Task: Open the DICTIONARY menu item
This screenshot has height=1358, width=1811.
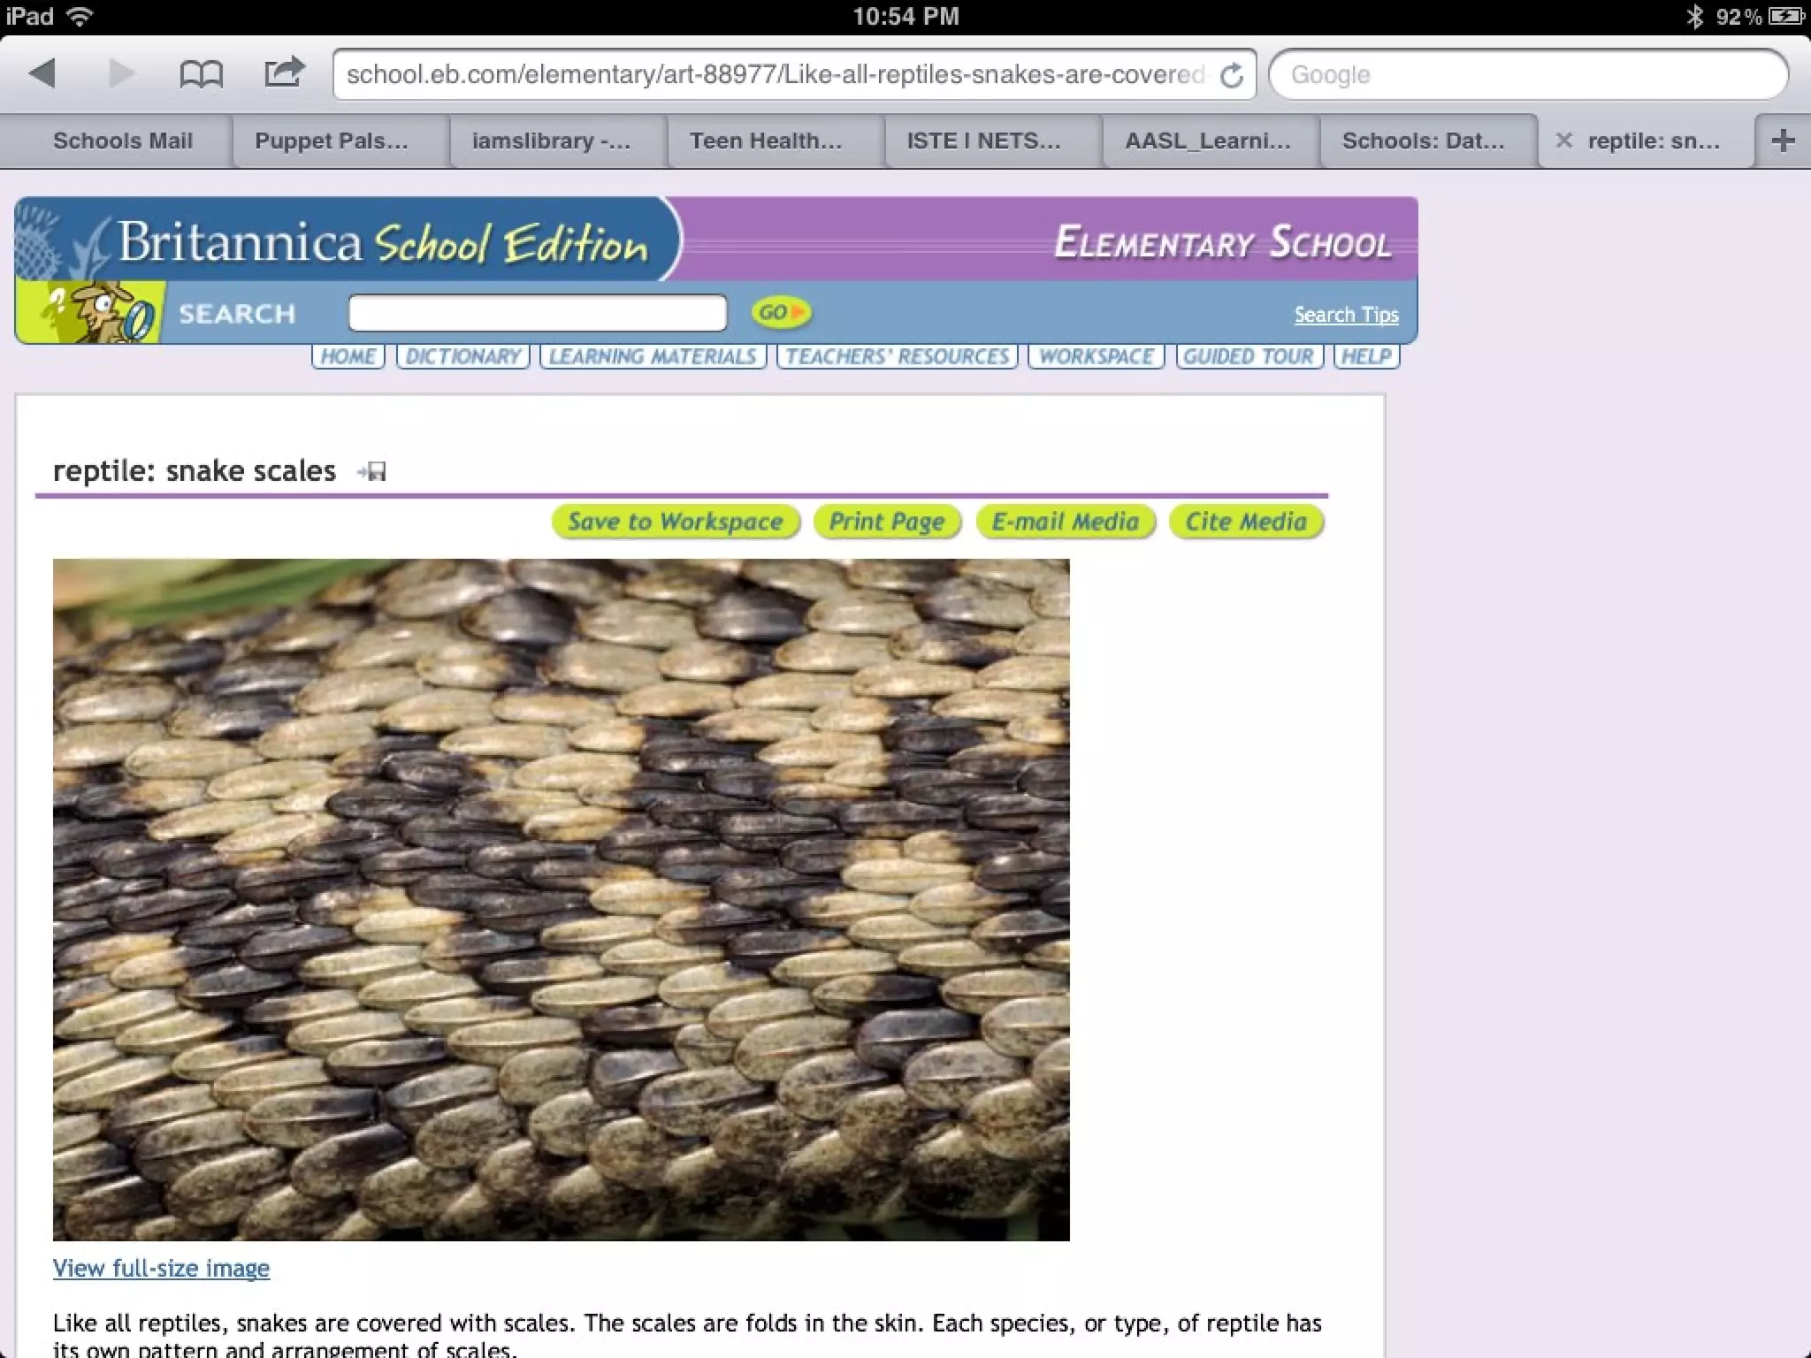Action: [462, 356]
